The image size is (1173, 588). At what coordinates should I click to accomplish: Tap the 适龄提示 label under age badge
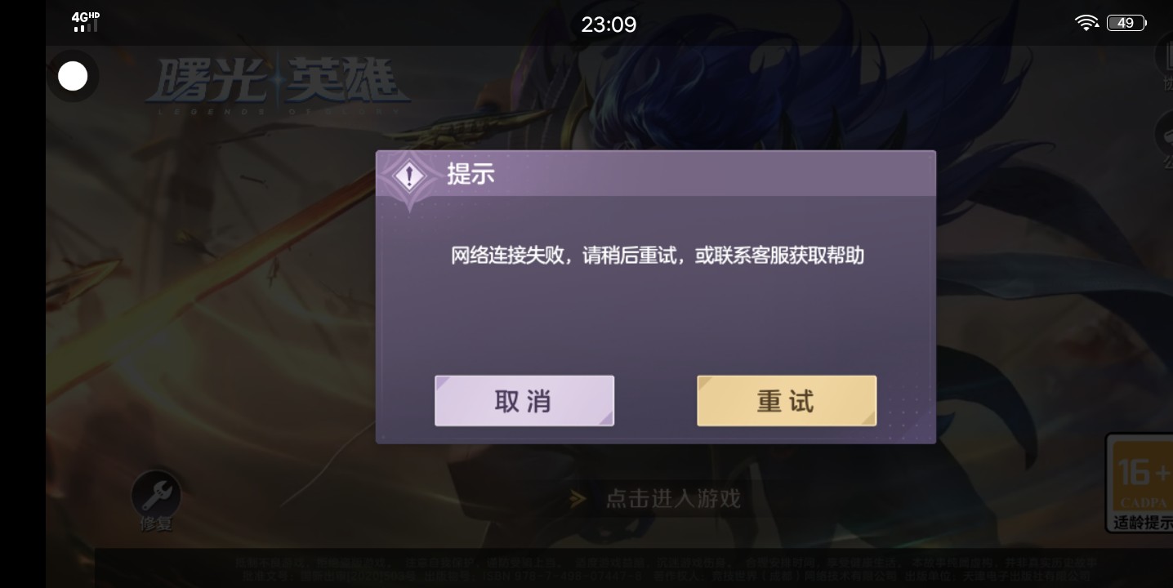click(1143, 522)
